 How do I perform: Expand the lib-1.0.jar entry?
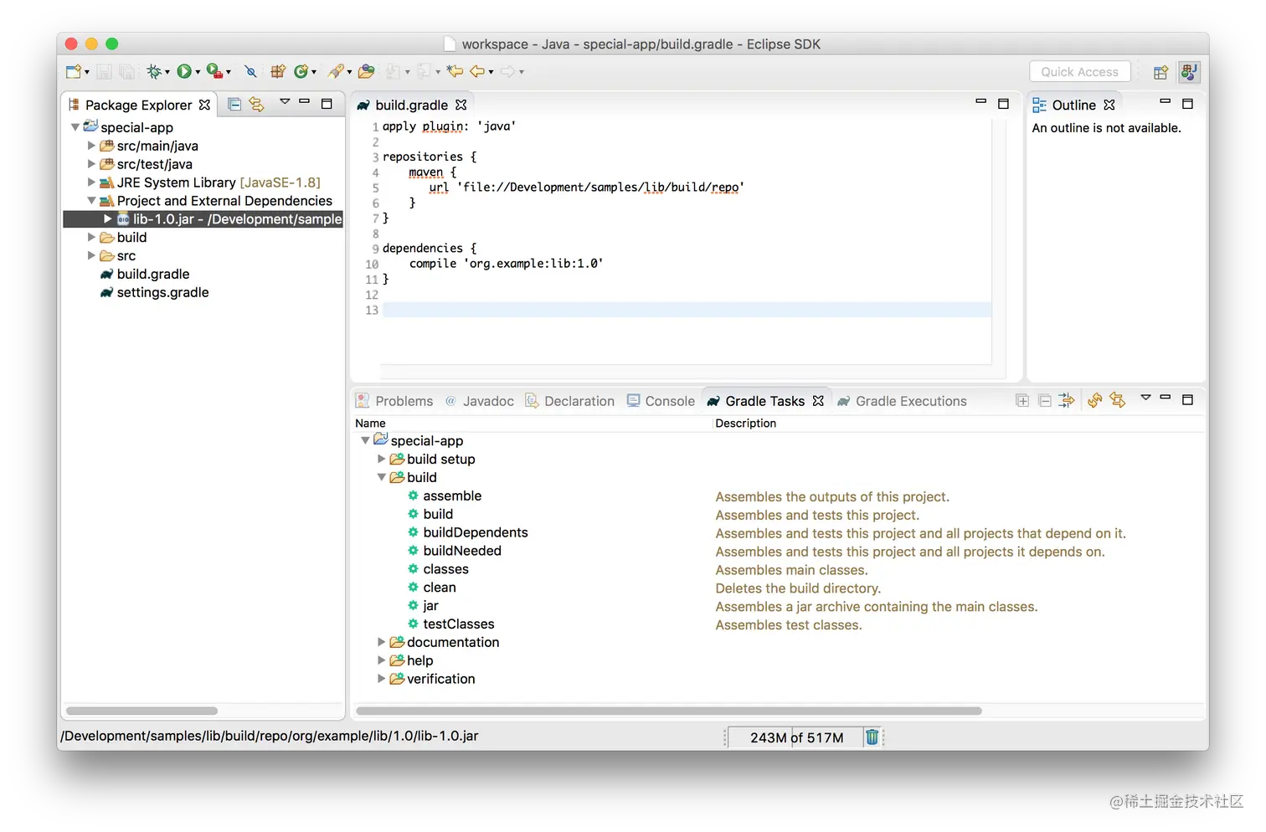point(107,219)
